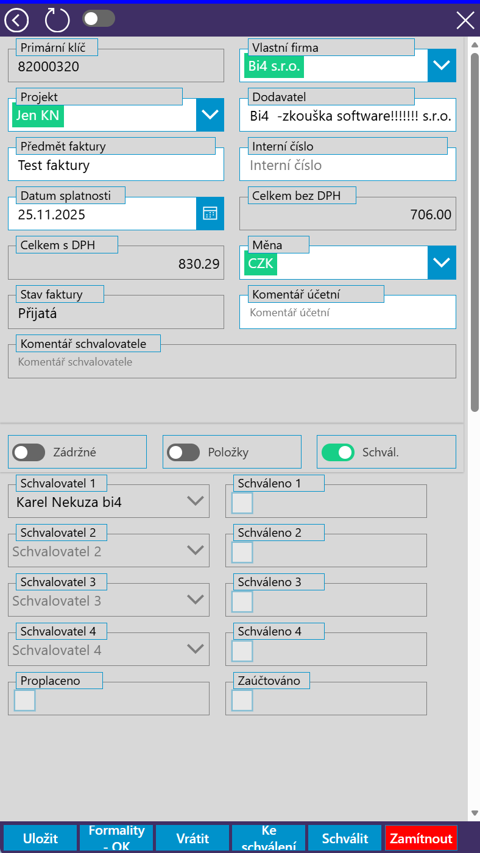Expand the Měna currency dropdown
The width and height of the screenshot is (480, 853).
point(442,263)
